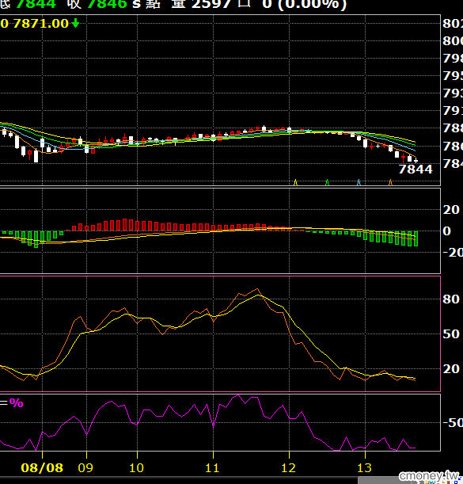The height and width of the screenshot is (484, 463).
Task: Select the 10 hour tick on the time axis
Action: pyautogui.click(x=136, y=468)
